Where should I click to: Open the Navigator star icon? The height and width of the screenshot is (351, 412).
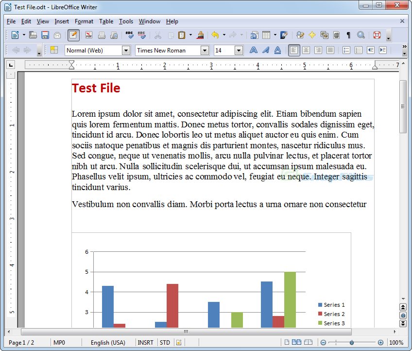(x=312, y=35)
